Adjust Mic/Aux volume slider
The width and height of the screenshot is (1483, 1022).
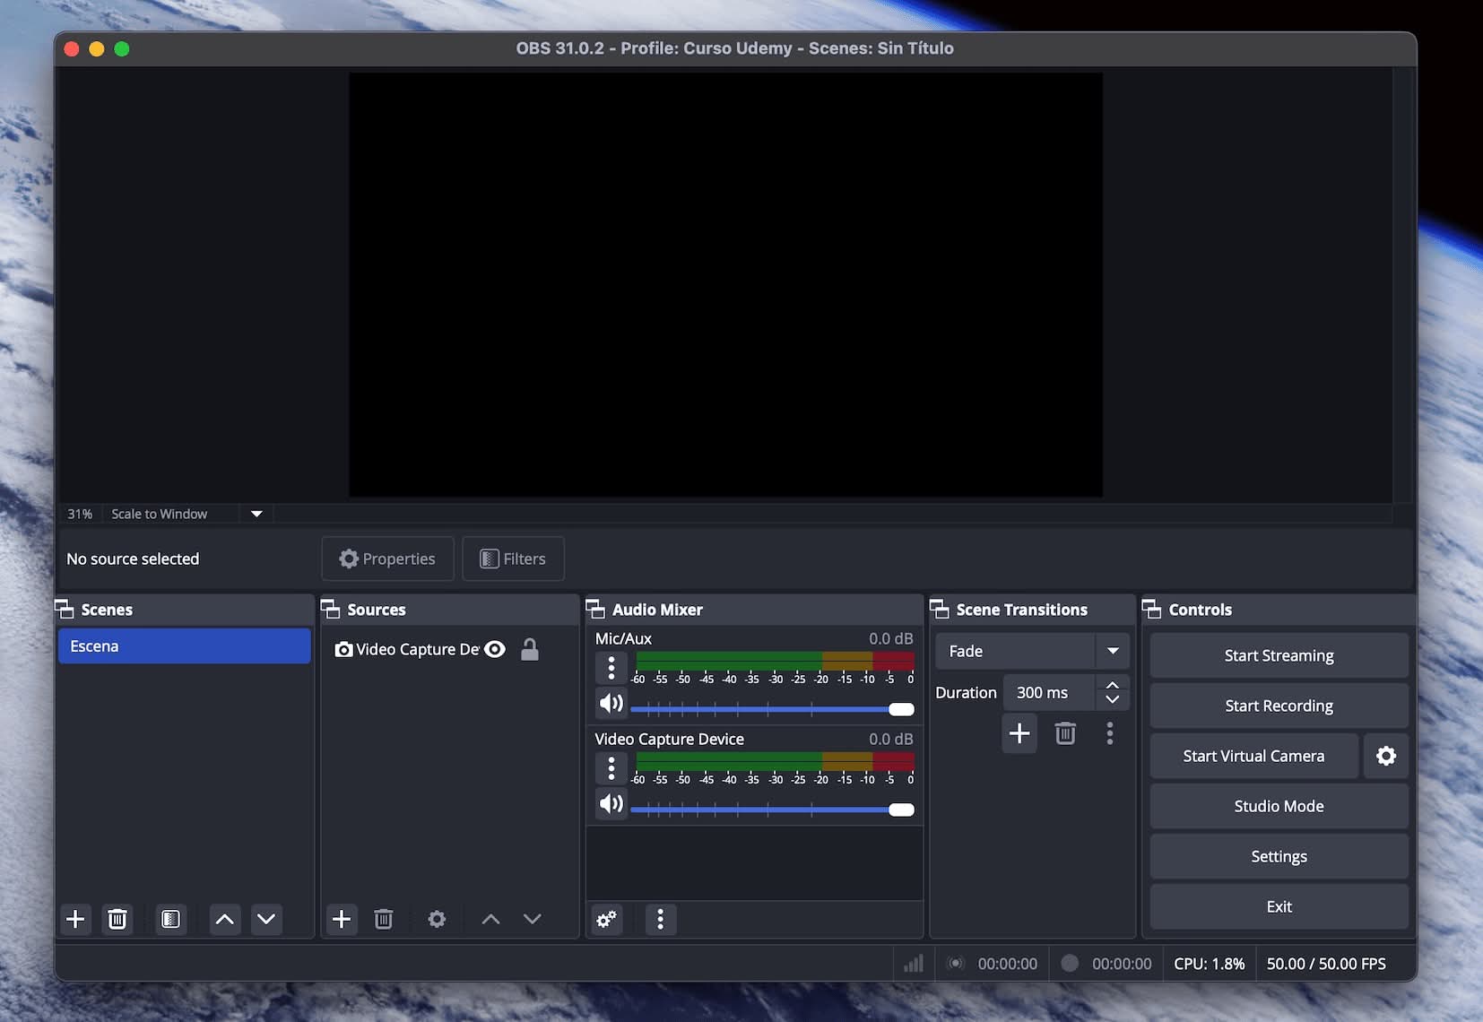coord(773,709)
